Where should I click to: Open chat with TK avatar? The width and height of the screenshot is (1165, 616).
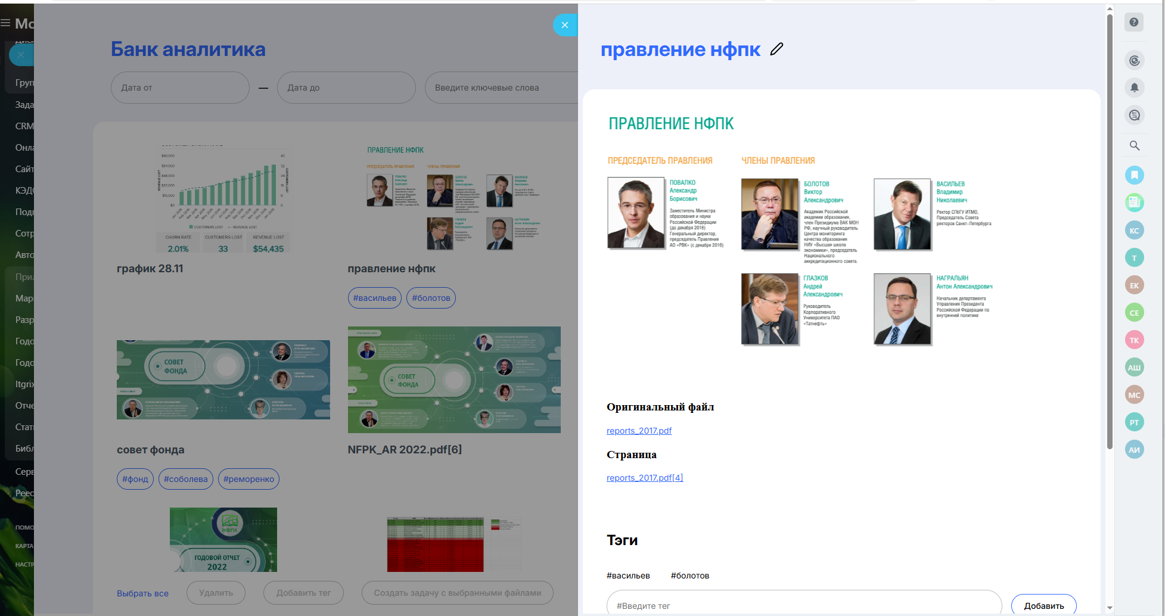(1134, 340)
